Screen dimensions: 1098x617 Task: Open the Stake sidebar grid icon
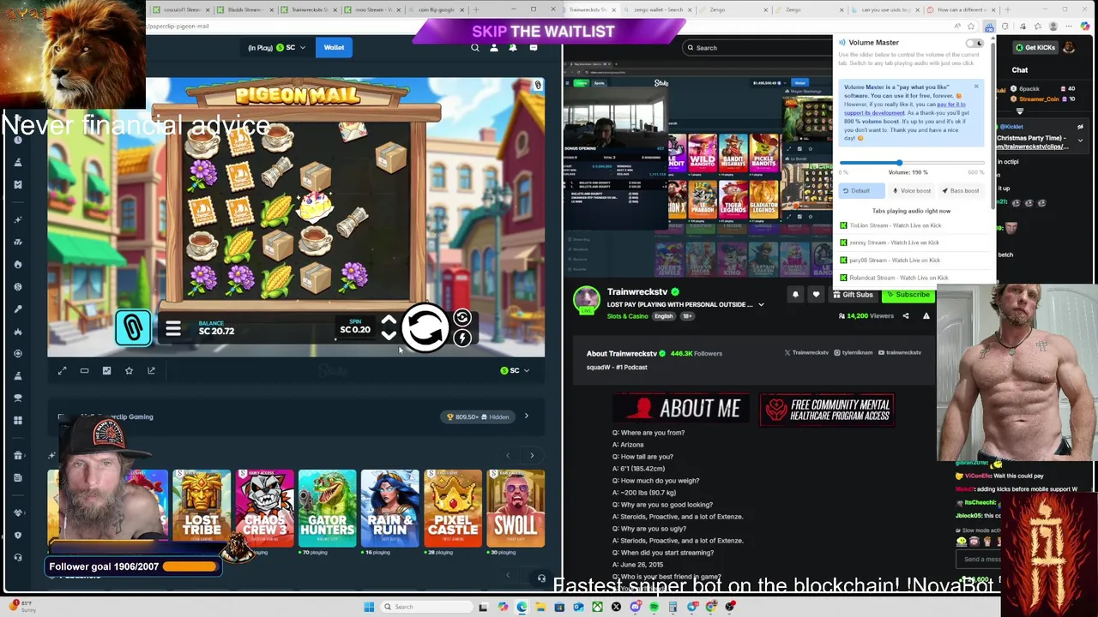(x=18, y=420)
